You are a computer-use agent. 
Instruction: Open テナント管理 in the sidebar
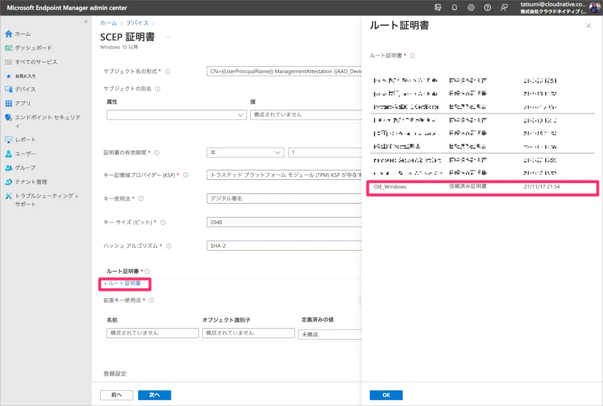coord(31,181)
